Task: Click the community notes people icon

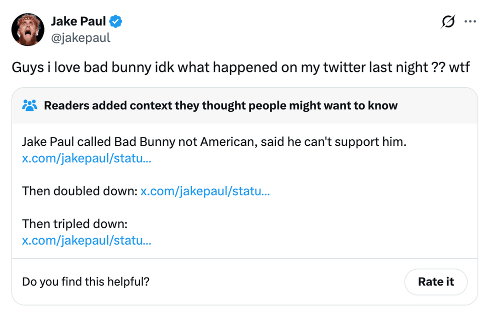Action: tap(30, 105)
